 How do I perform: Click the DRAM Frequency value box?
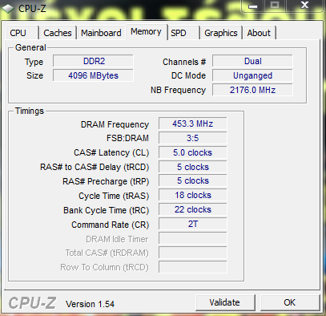[x=193, y=124]
